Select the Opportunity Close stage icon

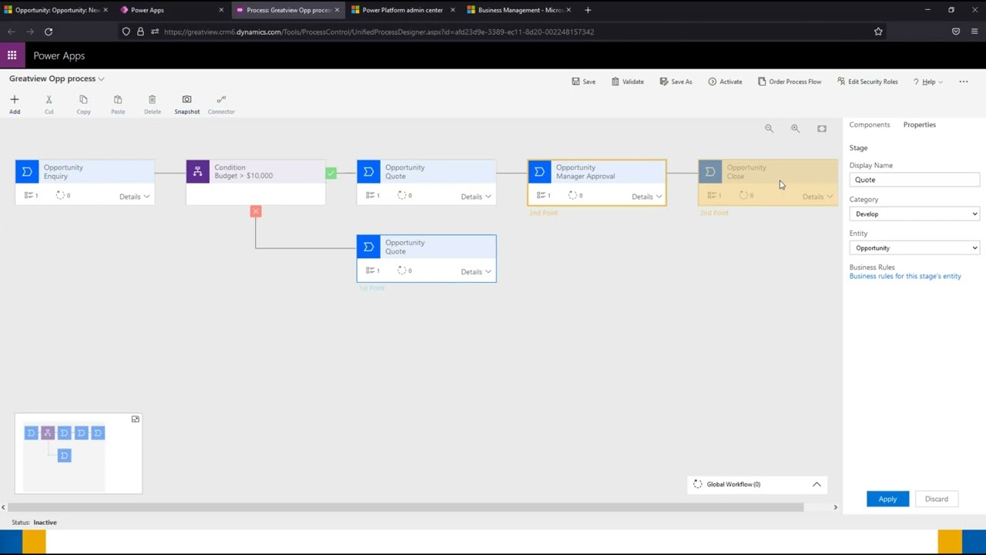click(710, 171)
